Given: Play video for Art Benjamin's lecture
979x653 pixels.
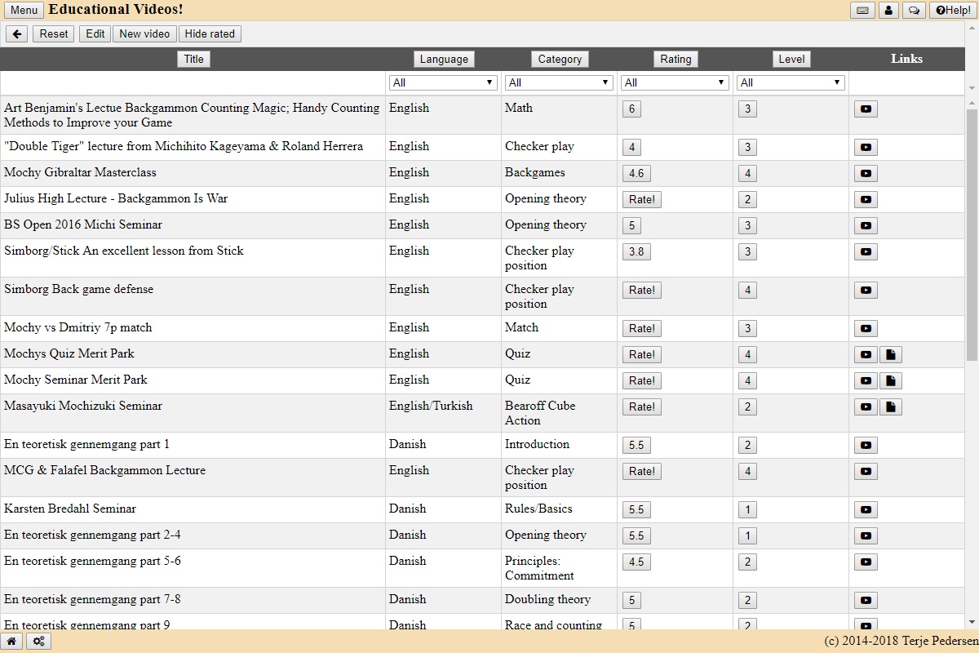Looking at the screenshot, I should [866, 109].
